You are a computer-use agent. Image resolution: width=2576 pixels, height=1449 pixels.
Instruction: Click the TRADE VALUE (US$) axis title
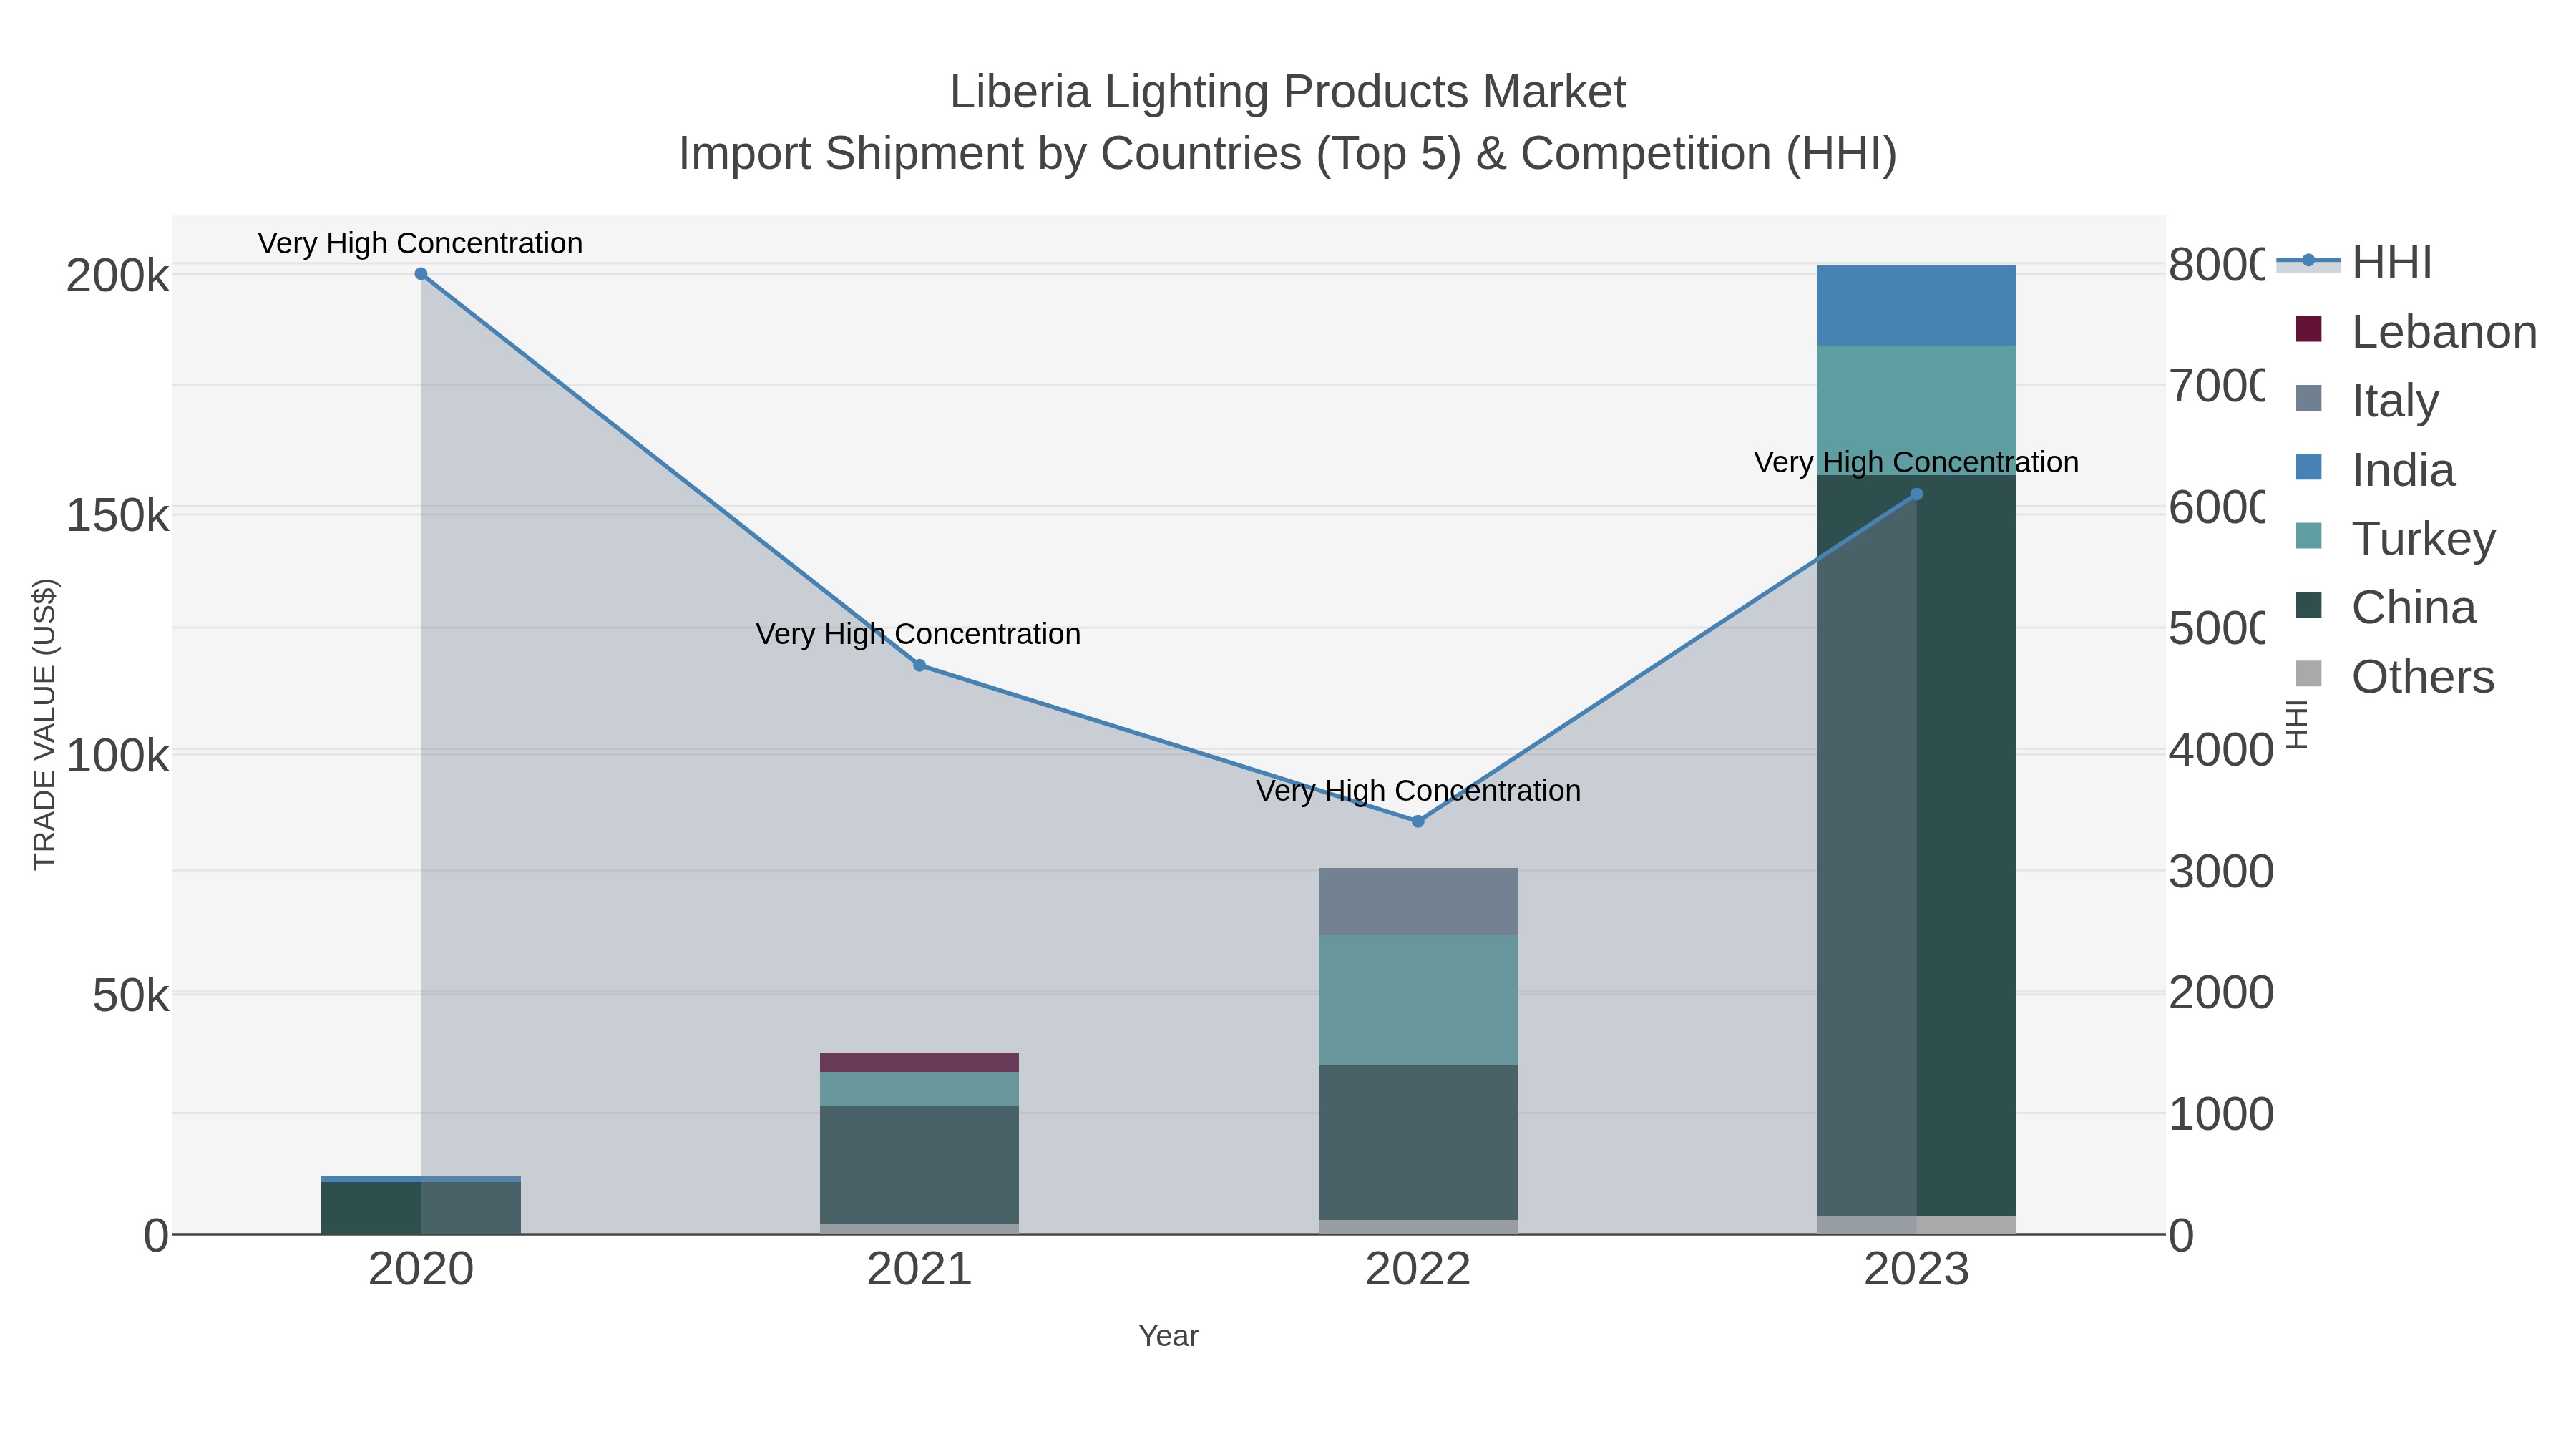tap(44, 724)
